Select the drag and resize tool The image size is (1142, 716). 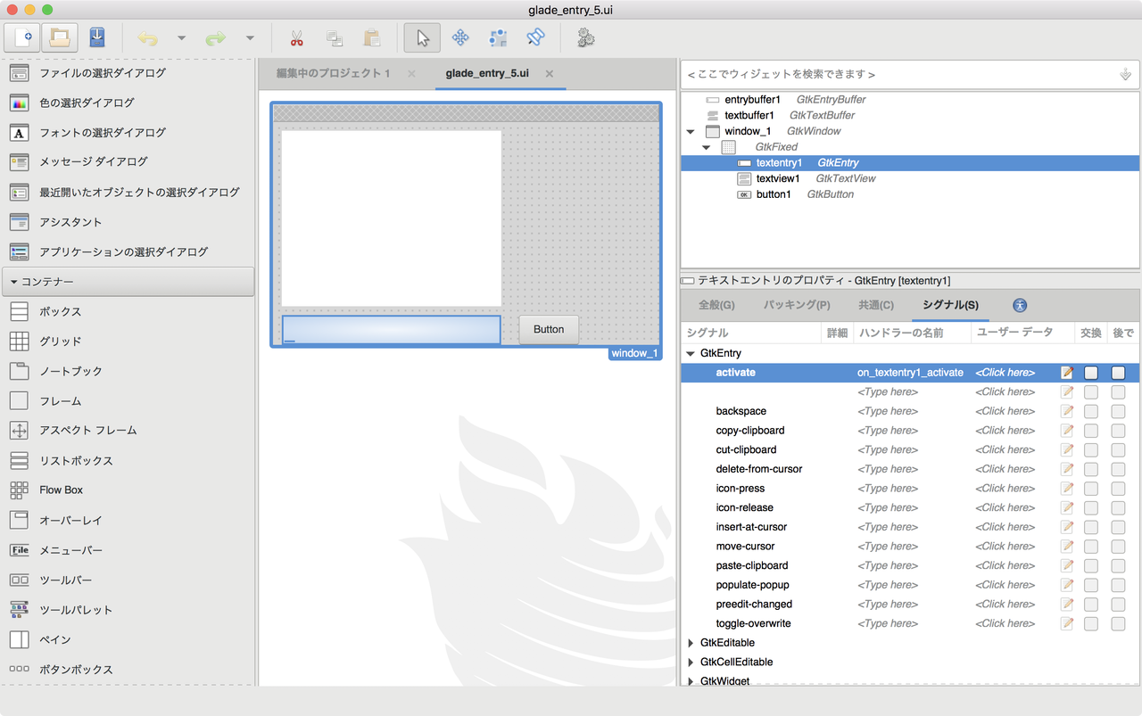coord(459,37)
